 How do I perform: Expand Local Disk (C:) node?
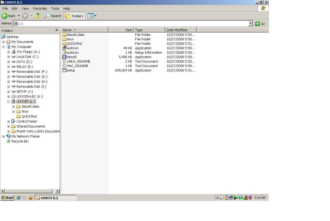[8, 57]
